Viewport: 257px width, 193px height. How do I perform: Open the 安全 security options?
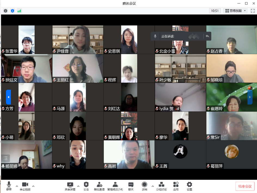(86, 186)
